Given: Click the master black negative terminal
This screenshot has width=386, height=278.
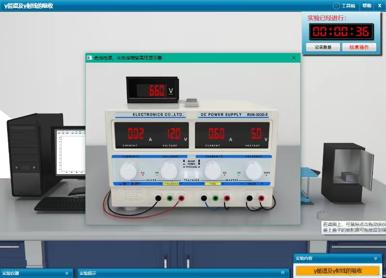Looking at the screenshot, I should tap(204, 198).
